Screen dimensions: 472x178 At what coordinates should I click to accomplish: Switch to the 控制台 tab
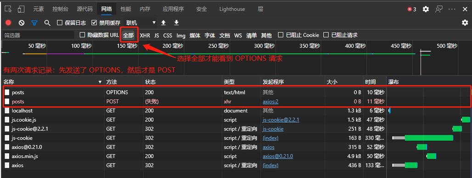[60, 9]
